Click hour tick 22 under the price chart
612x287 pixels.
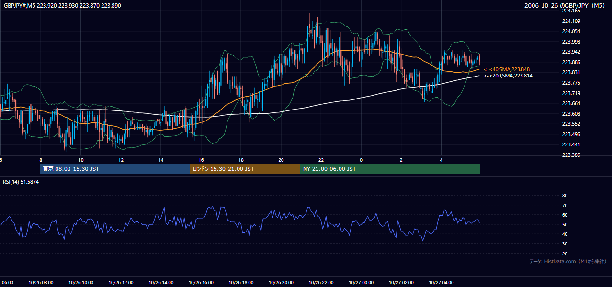321,160
